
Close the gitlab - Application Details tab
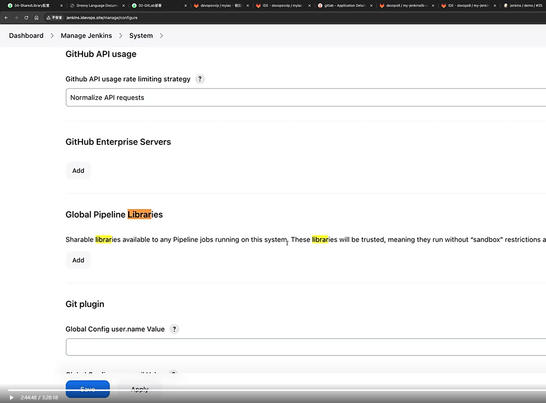[x=371, y=6]
